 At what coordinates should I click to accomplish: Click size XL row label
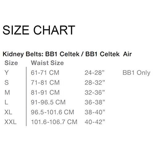point(8,112)
